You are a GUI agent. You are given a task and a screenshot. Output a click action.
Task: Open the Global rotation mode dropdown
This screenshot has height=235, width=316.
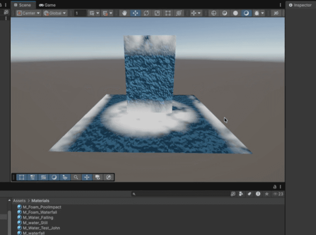55,13
